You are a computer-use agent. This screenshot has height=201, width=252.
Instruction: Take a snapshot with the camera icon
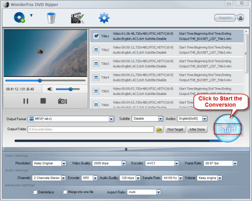tap(62, 101)
